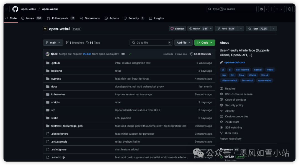This screenshot has width=299, height=165.
Task: Click Sponsor to support the project
Action: coord(177,28)
